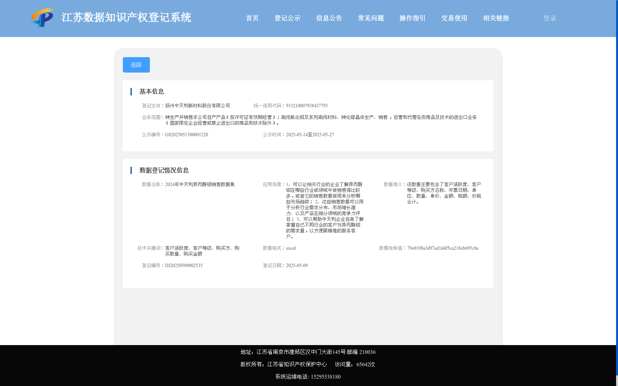618x386 pixels.
Task: Select data name 2024年中天利异丙醇铝销售数据集
Action: [x=200, y=185]
